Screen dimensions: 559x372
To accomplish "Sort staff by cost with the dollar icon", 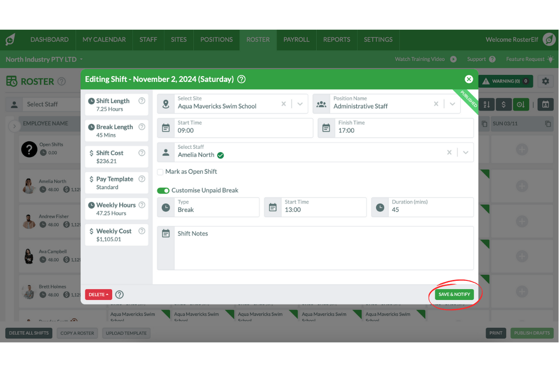I will tap(504, 104).
